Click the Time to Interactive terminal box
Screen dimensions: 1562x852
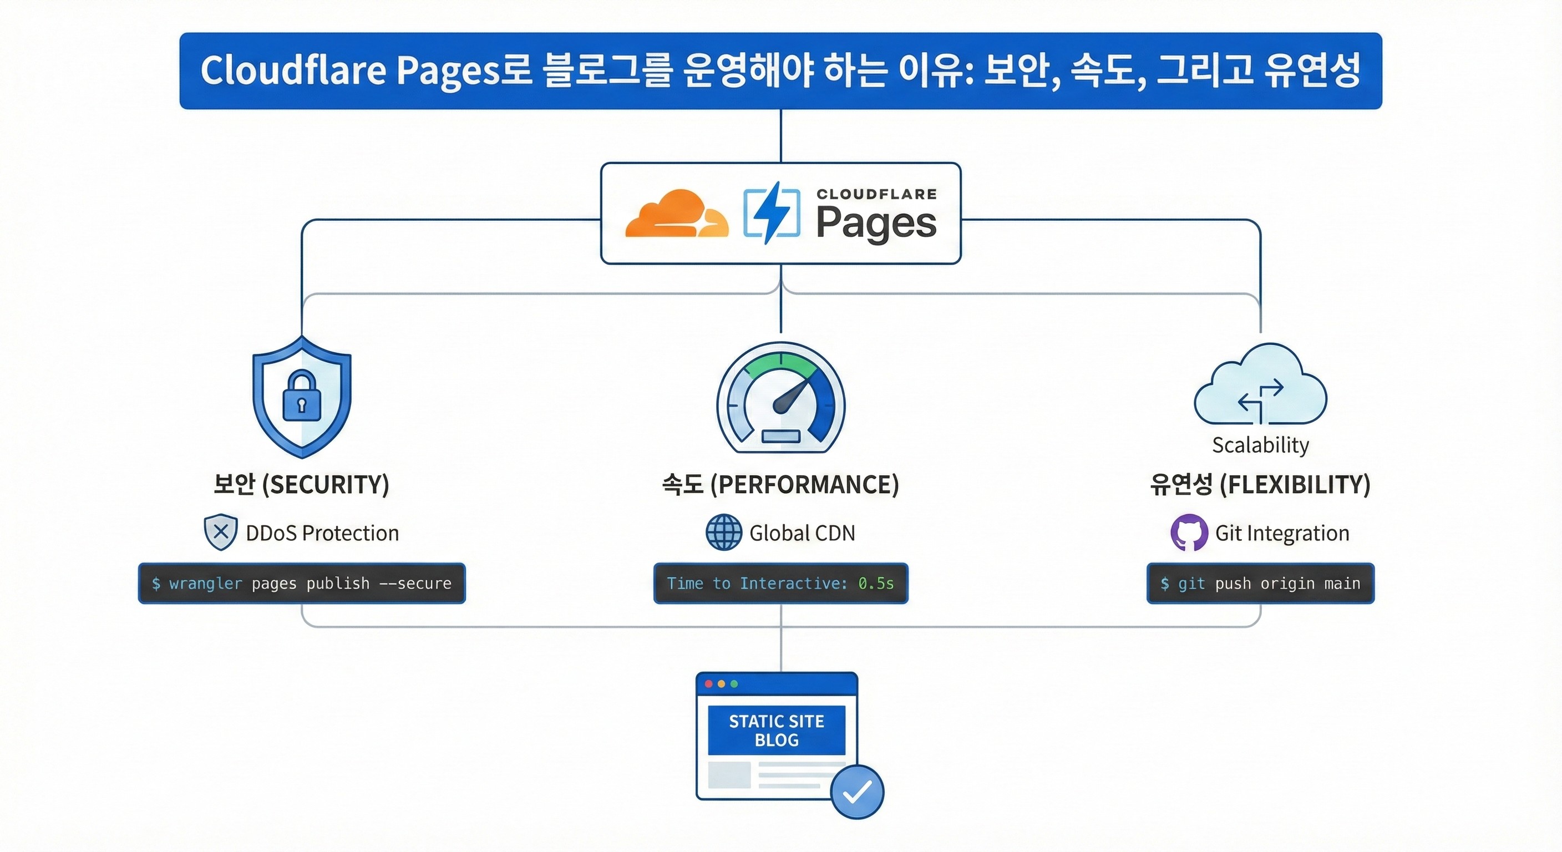(x=781, y=584)
